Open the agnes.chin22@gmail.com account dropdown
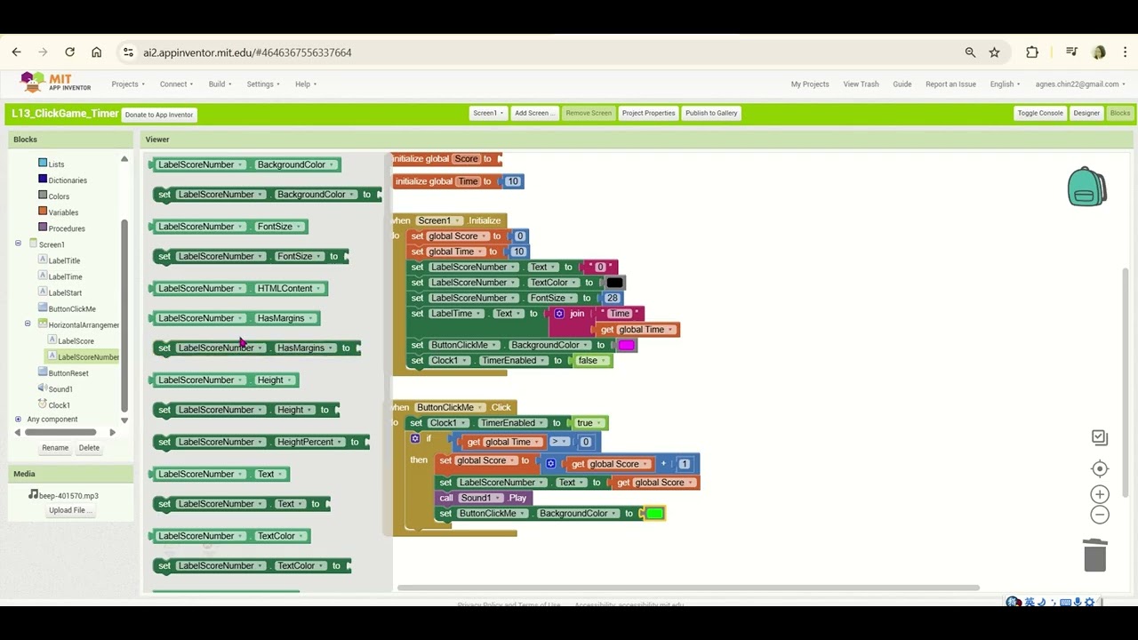 pos(1080,84)
